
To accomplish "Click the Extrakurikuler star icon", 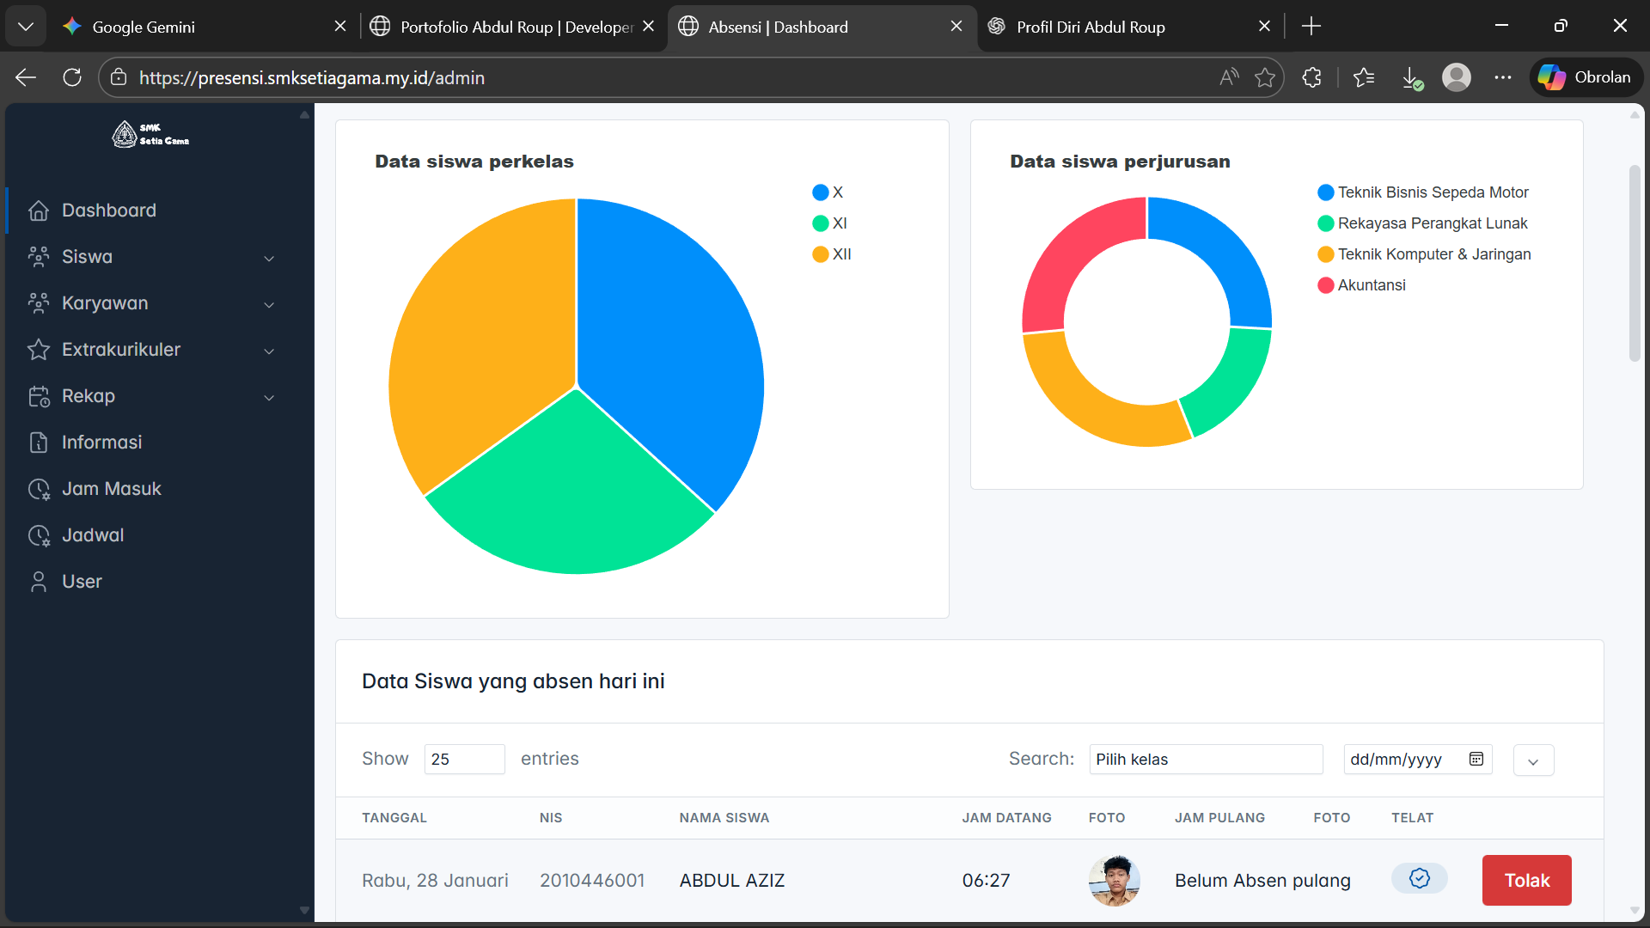I will click(39, 350).
